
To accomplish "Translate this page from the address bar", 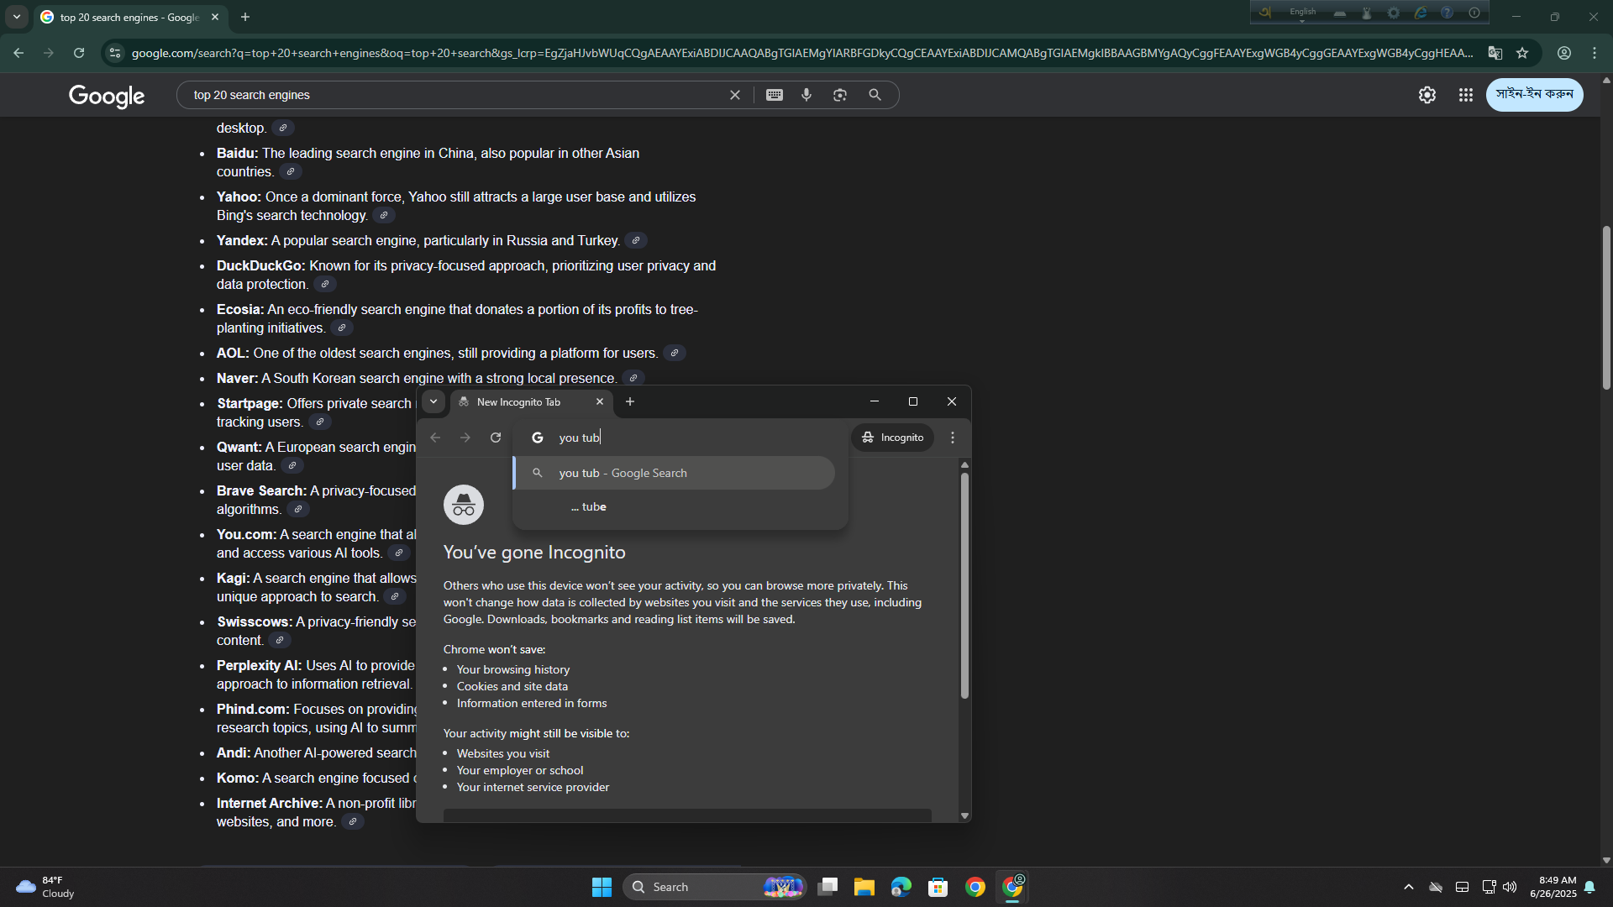I will [1495, 53].
